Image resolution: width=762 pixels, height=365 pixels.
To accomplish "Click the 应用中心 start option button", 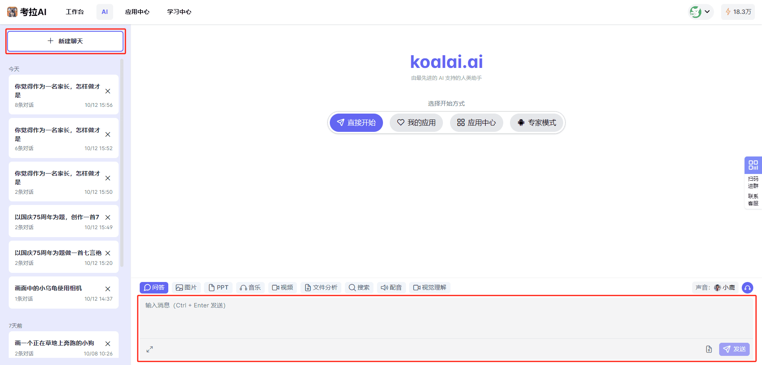I will [x=476, y=123].
